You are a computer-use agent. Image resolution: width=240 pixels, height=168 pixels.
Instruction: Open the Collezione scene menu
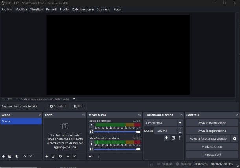pyautogui.click(x=83, y=9)
